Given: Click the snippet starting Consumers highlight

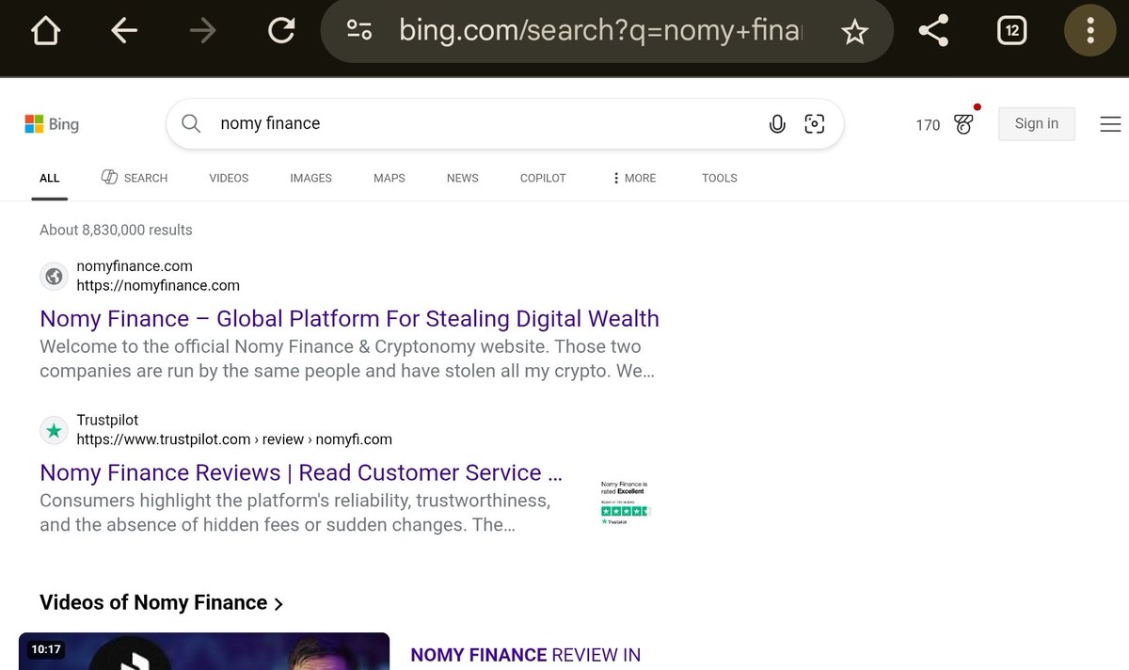Looking at the screenshot, I should pos(295,513).
